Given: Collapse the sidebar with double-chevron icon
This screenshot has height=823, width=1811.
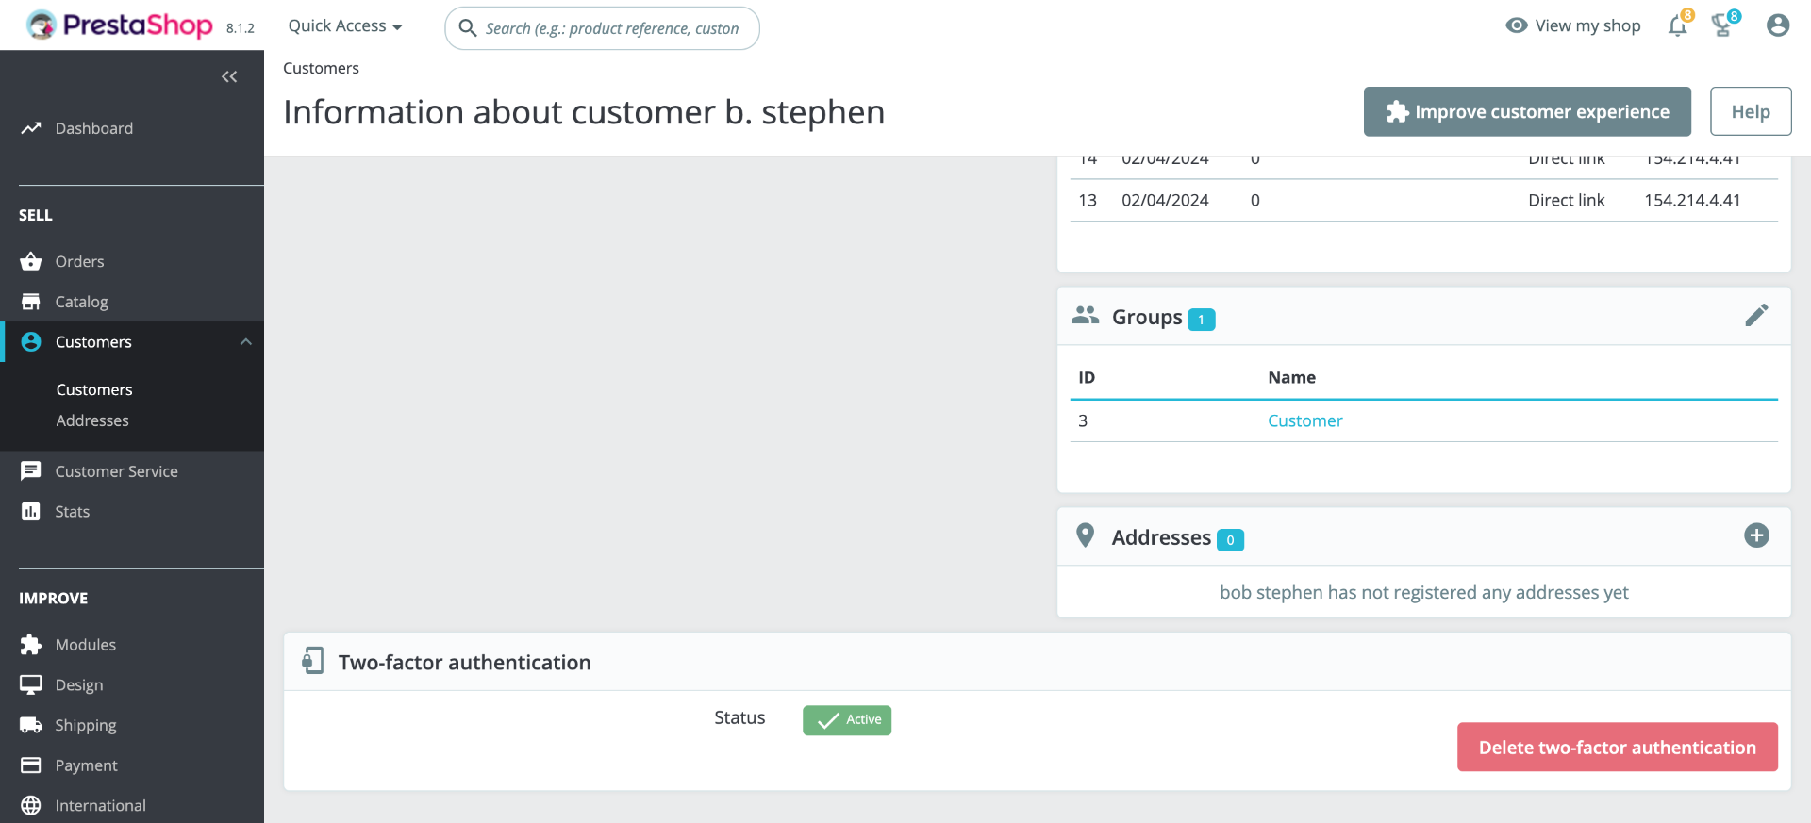Looking at the screenshot, I should [x=229, y=76].
